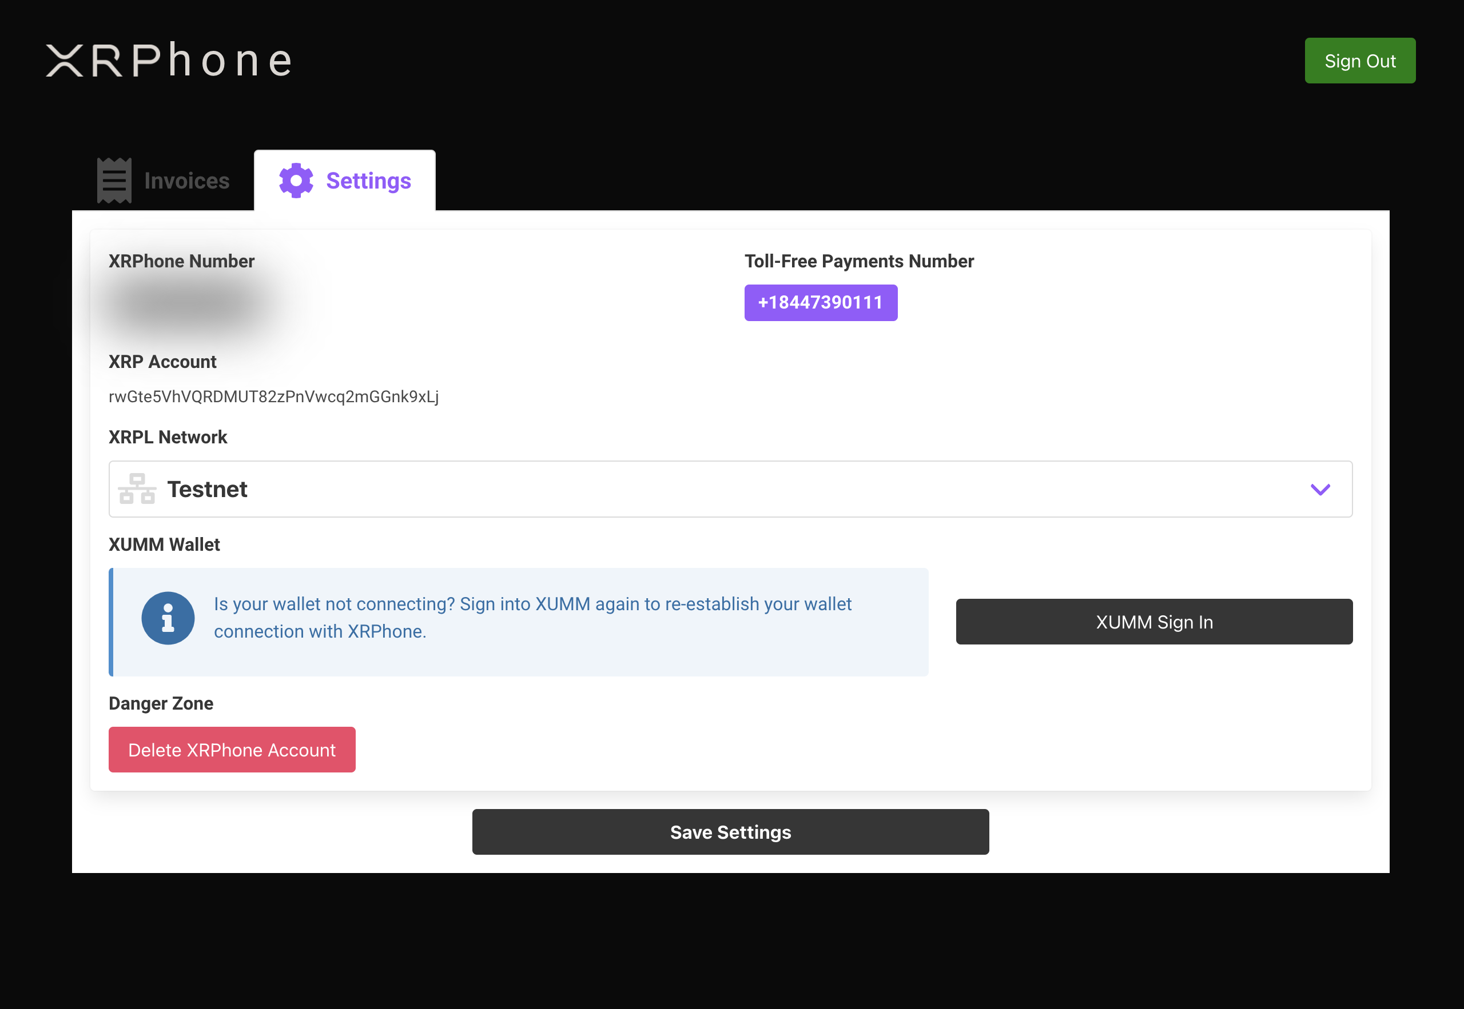Expand the purple chevron in XRPL Network

point(1320,489)
